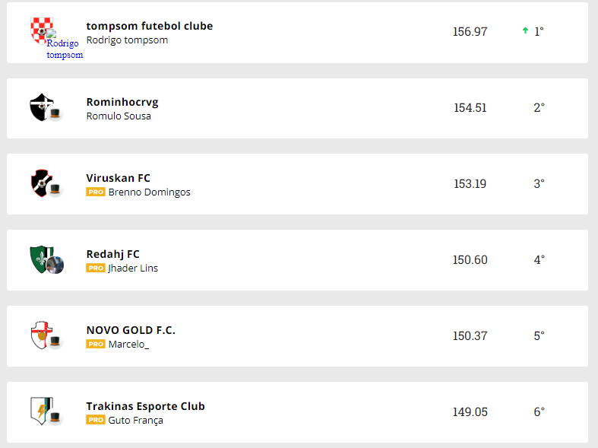The image size is (598, 448).
Task: Click the 6° ranking position
Action: [539, 411]
